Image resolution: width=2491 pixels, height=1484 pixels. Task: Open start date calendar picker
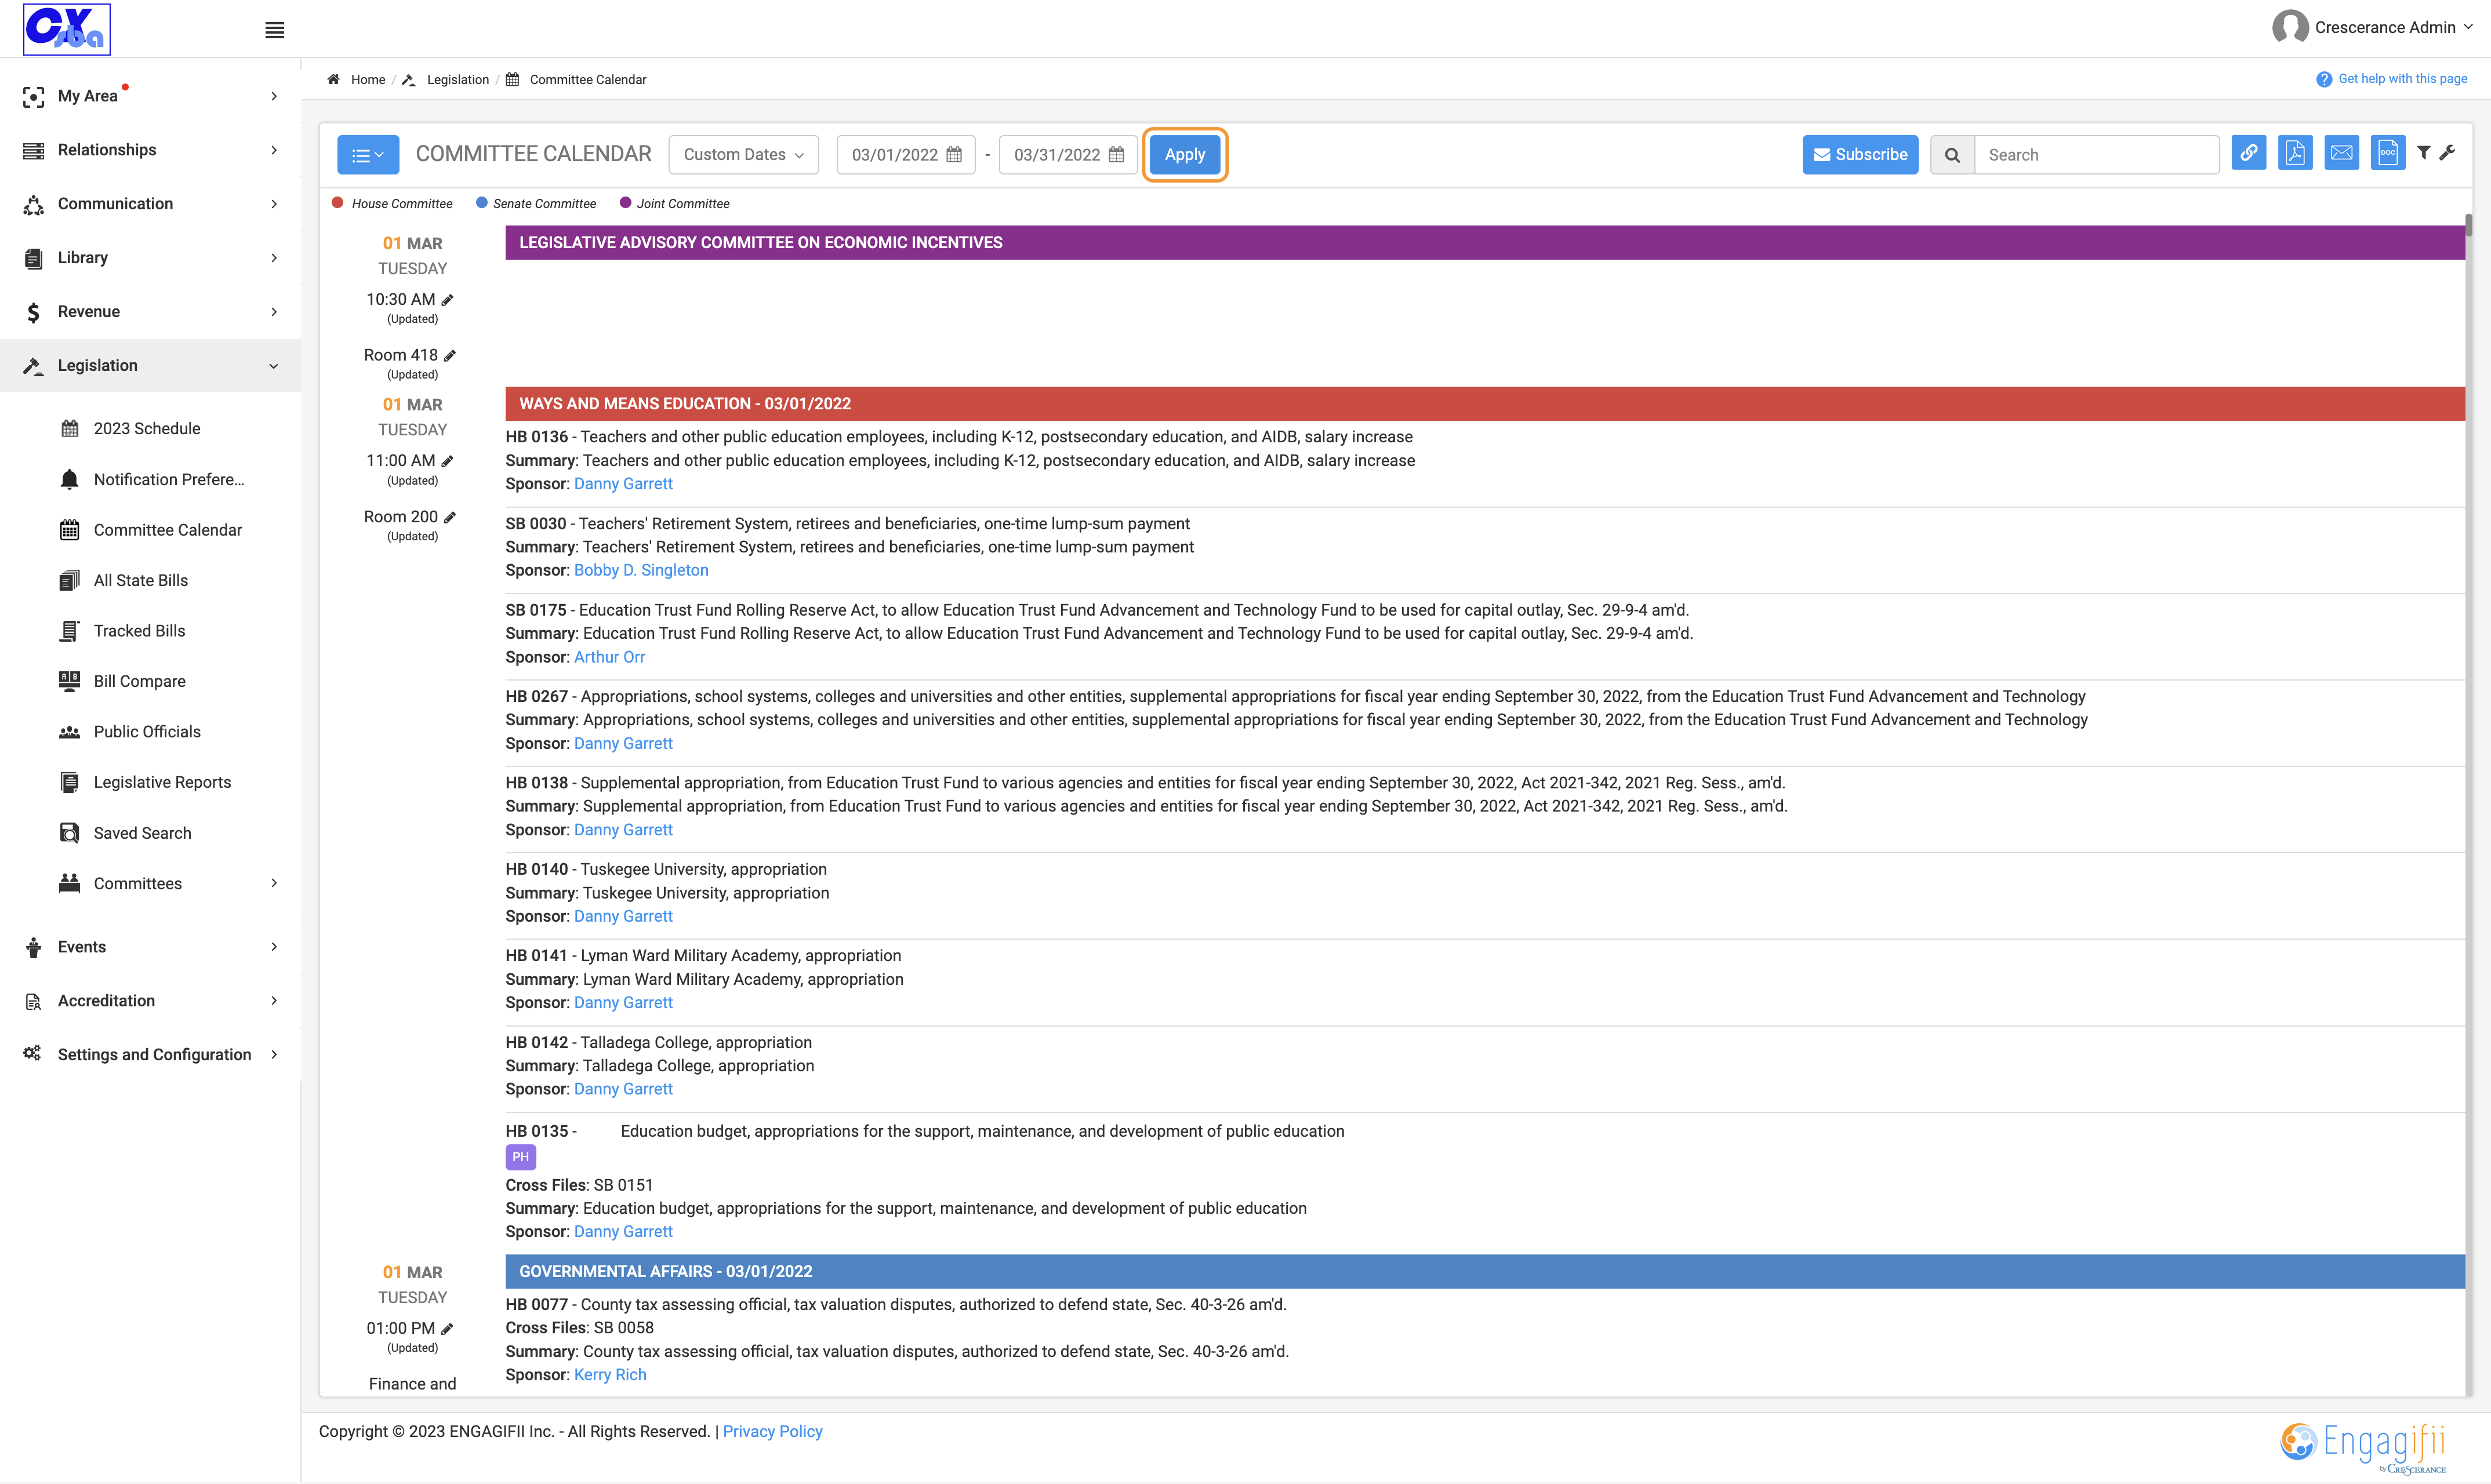point(954,155)
